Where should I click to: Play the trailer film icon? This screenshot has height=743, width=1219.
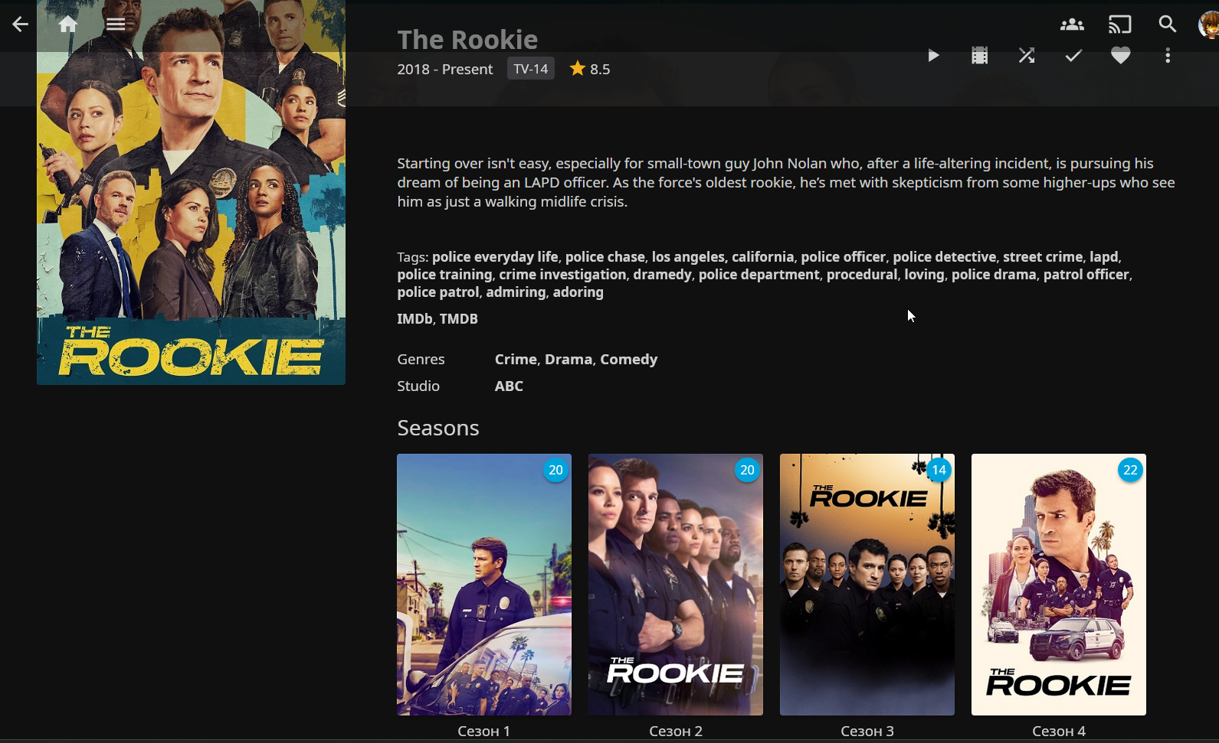979,55
